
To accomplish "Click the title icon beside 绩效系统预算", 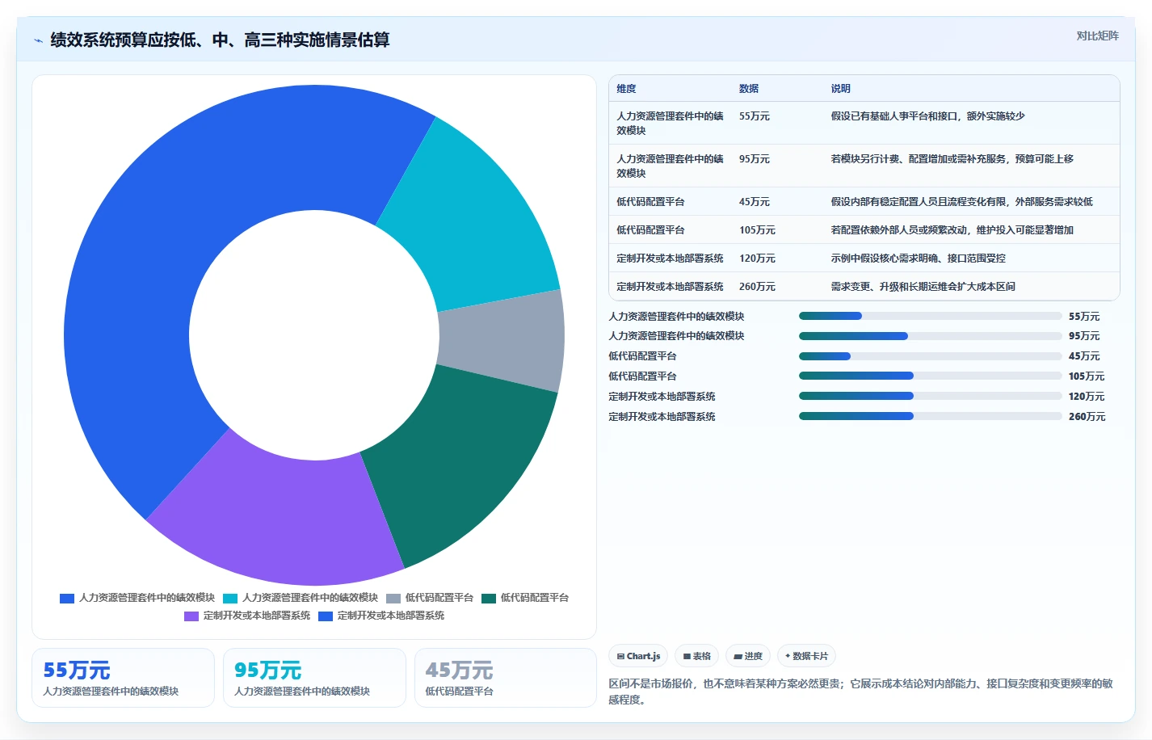I will click(38, 40).
